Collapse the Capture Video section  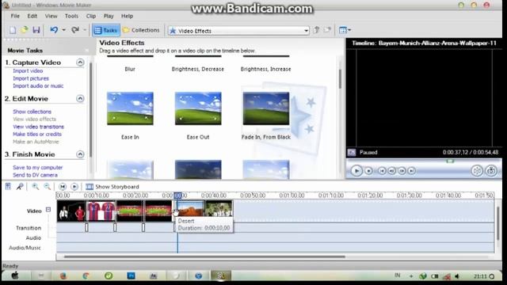coord(80,63)
